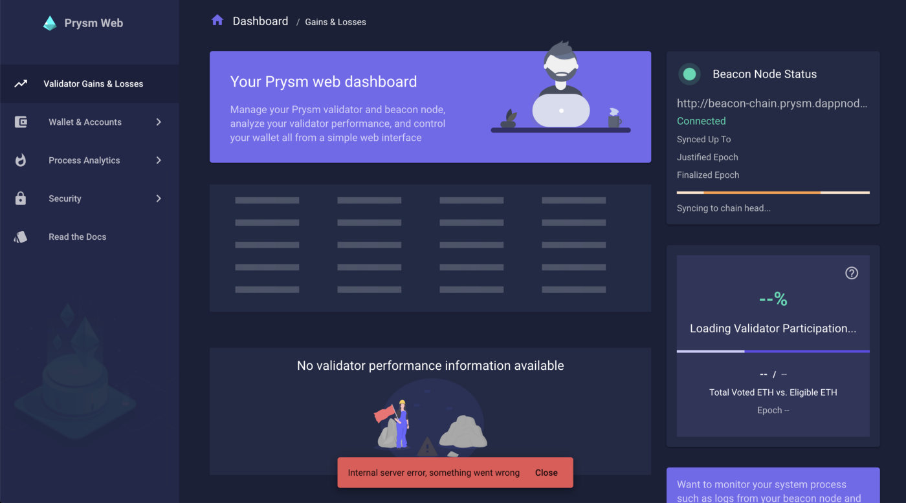Click the beacon-chain.prysm.dappnode URL text

click(772, 103)
